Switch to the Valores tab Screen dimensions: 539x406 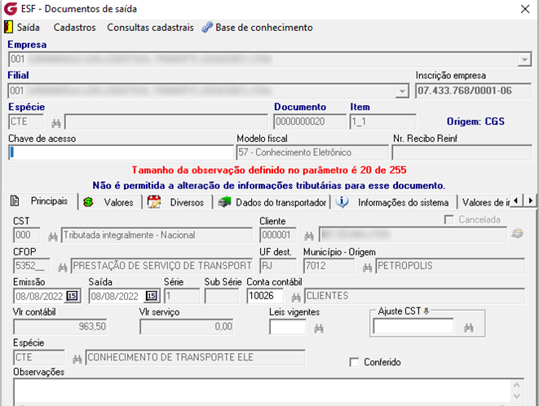click(118, 202)
